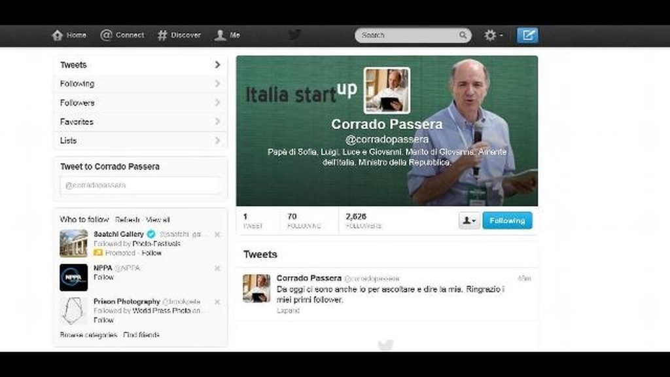Screen dimensions: 670x377
Task: Dismiss the NPPA suggestion
Action: coord(217,268)
